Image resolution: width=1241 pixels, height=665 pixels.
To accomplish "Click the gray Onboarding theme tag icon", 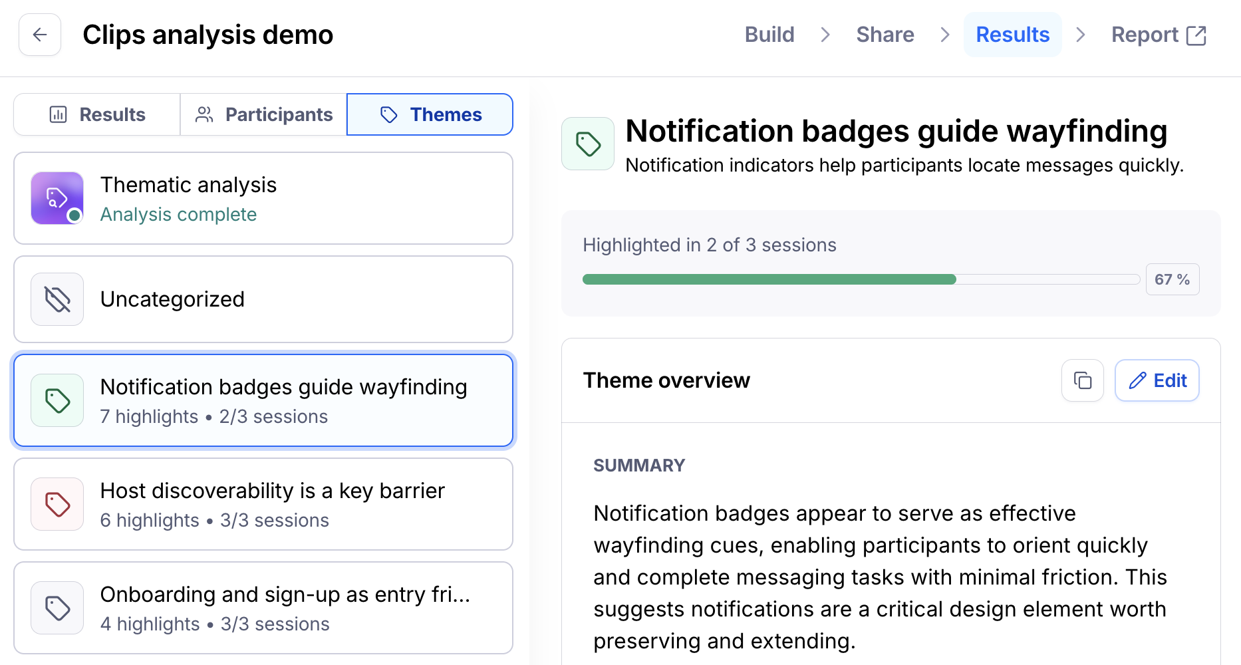I will coord(57,608).
